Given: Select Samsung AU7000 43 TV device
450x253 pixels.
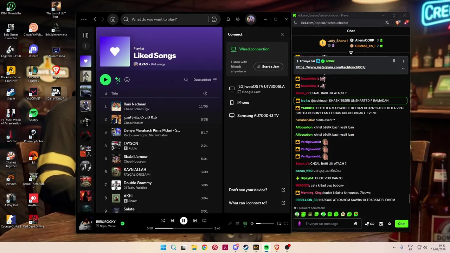Looking at the screenshot, I should click(257, 116).
